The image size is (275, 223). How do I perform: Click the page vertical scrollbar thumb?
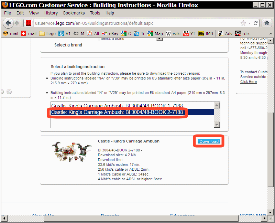point(270,150)
